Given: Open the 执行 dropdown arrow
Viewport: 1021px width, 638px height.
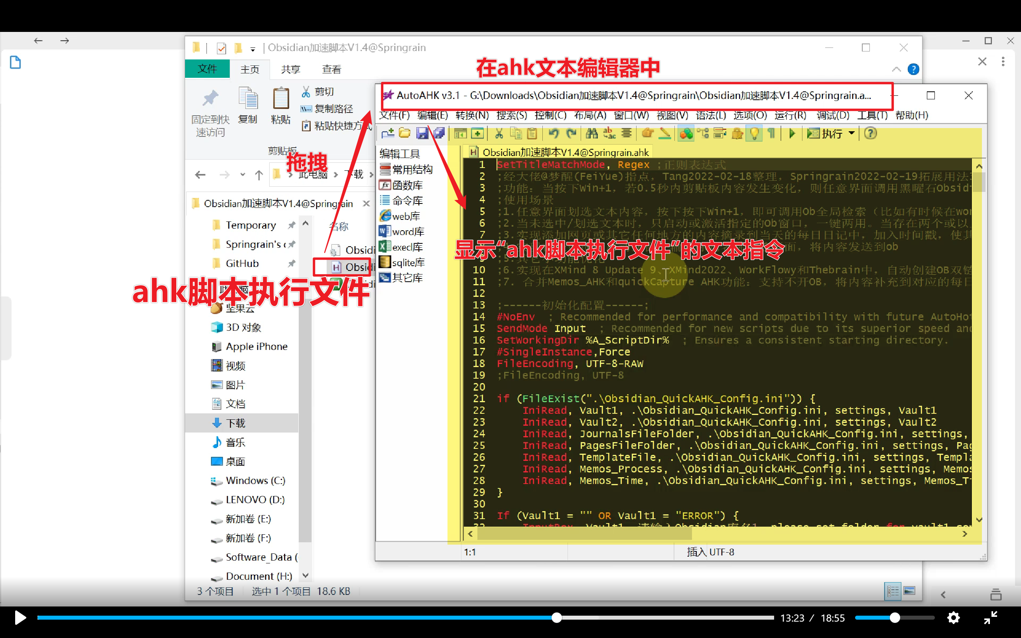Looking at the screenshot, I should pyautogui.click(x=851, y=133).
